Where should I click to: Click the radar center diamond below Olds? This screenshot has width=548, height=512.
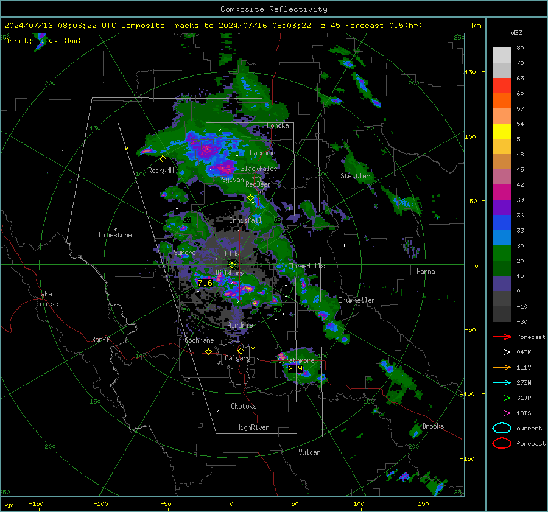tap(232, 265)
